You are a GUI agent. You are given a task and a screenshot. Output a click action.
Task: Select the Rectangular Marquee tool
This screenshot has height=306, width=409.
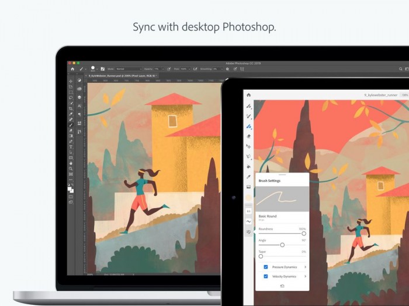point(71,92)
